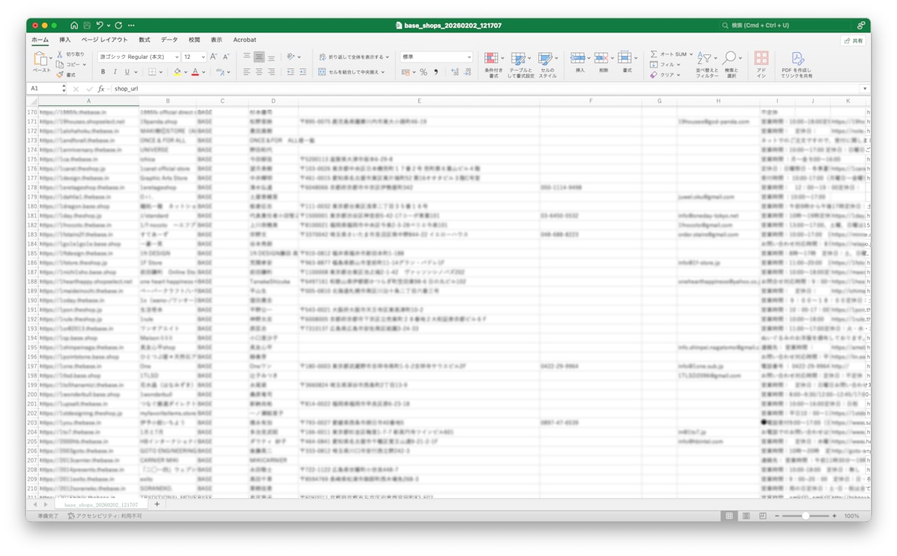Open the Acrobat tab
This screenshot has width=897, height=556.
tap(245, 40)
